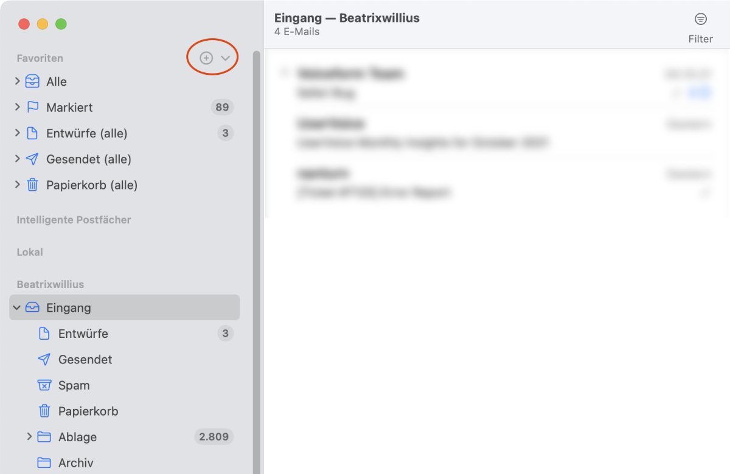Open the Papierkorb folder under Eingang
This screenshot has width=730, height=474.
(x=88, y=411)
